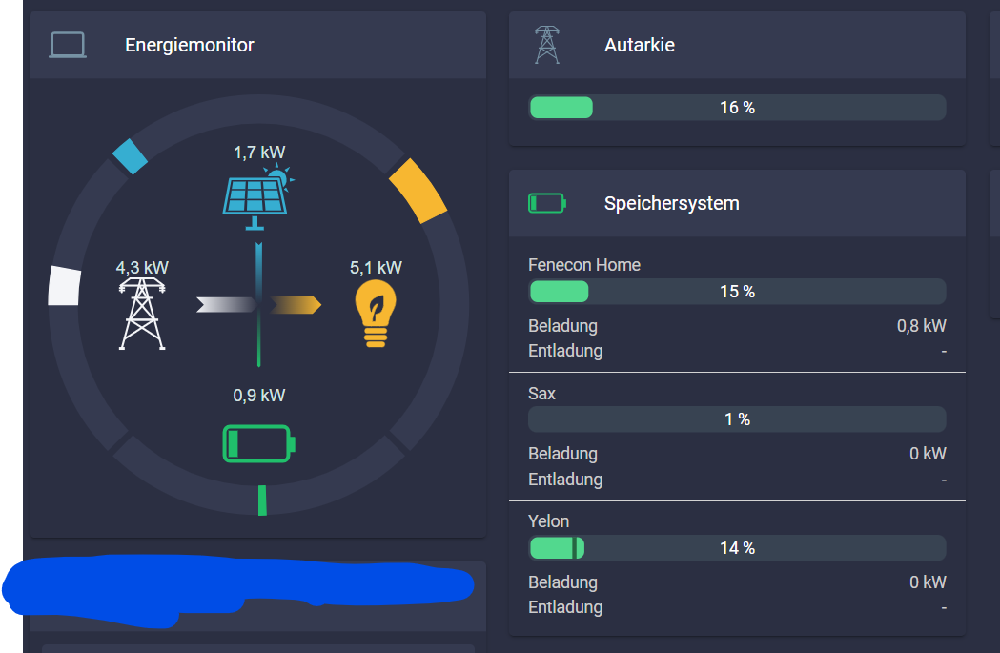Click the blue production segment on the ring

coord(130,156)
